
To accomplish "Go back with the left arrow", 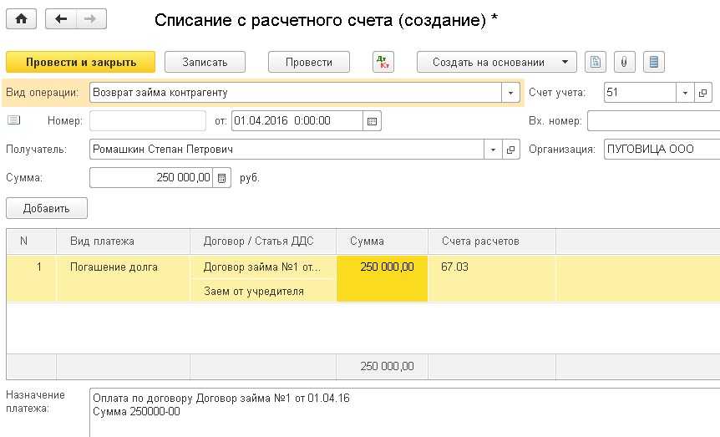I will [62, 19].
